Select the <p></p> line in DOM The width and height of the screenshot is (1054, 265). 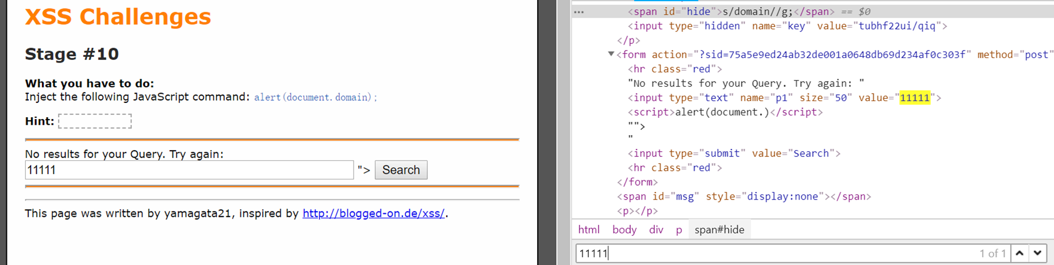pyautogui.click(x=637, y=211)
